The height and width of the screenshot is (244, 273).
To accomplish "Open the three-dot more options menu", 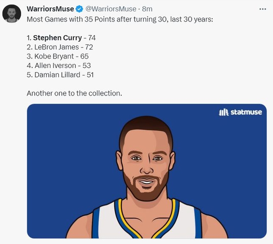I will click(x=263, y=9).
